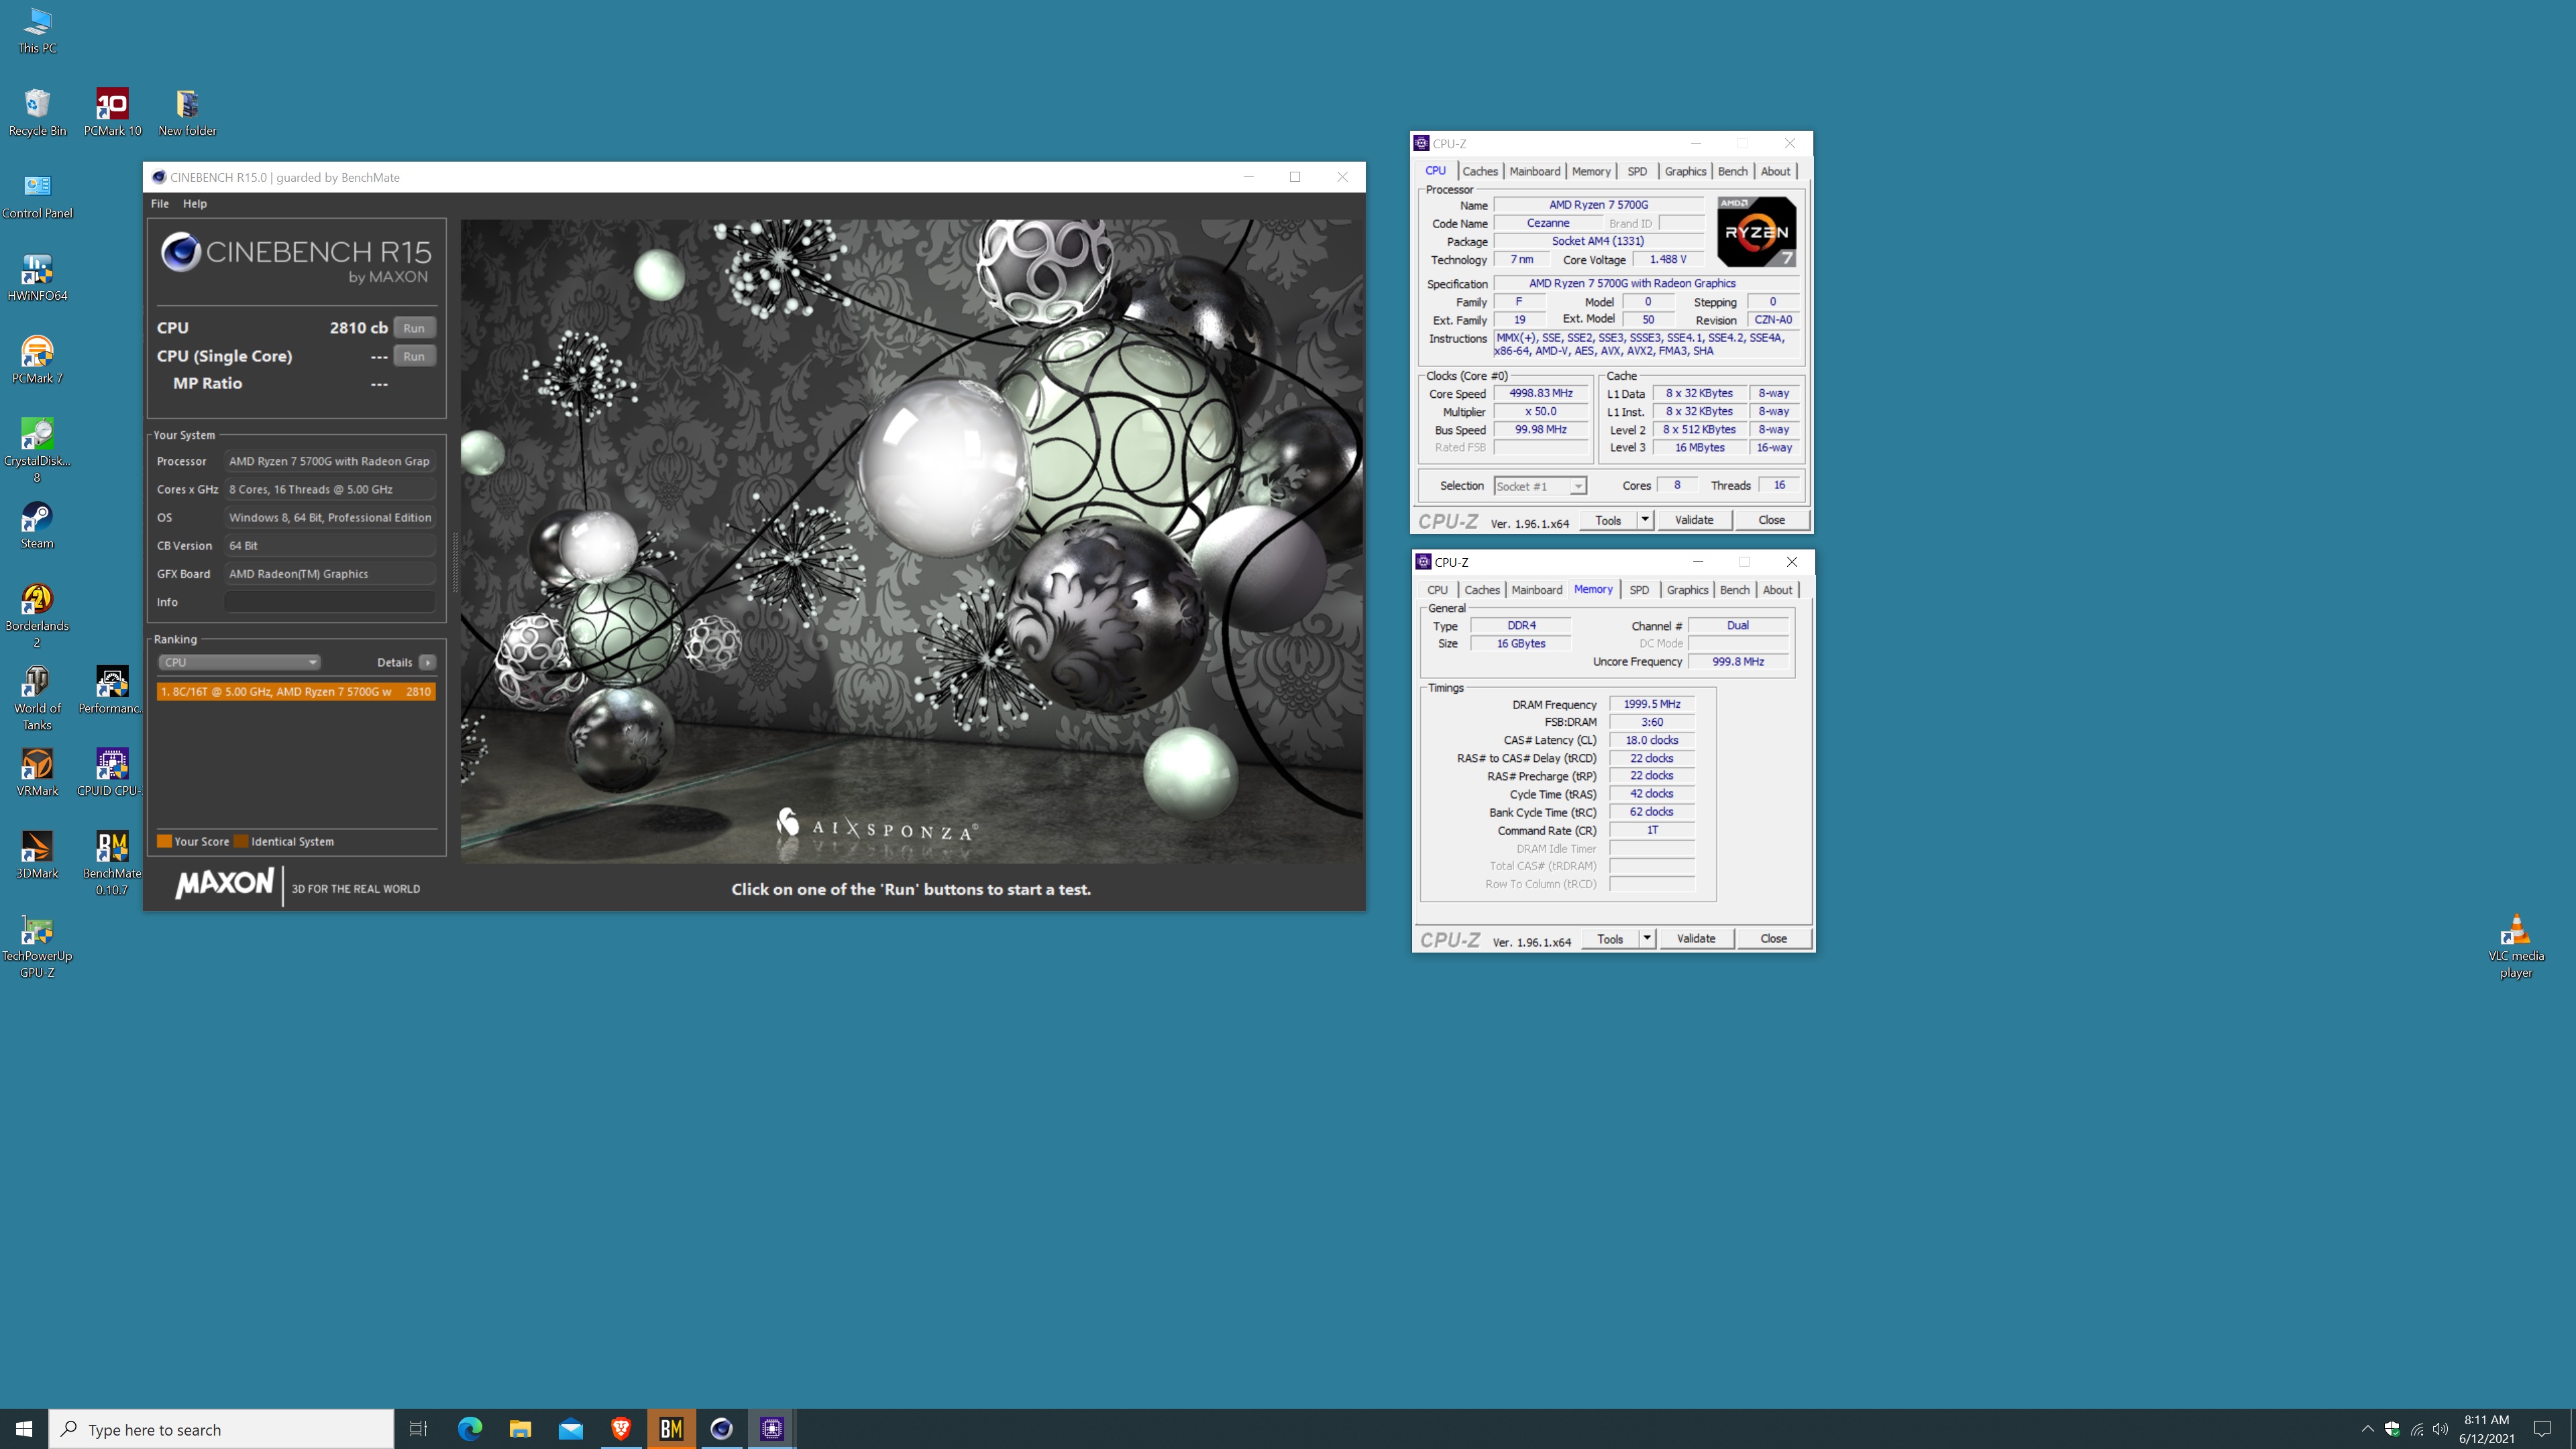Launch CrystalDiskMark 8 shortcut
2576x1449 pixels.
click(37, 450)
